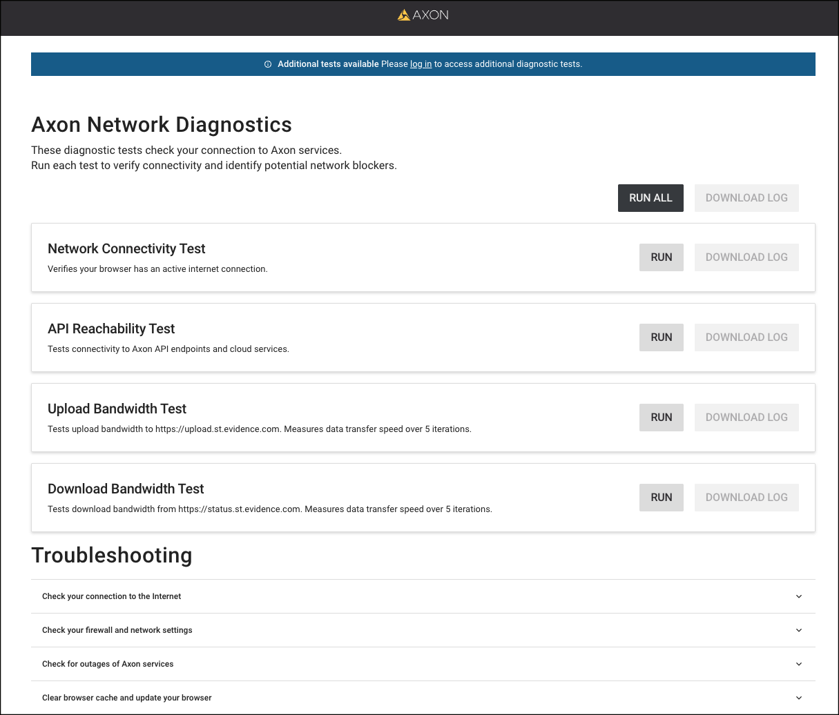Open the log in link
Image resolution: width=839 pixels, height=715 pixels.
pos(421,64)
